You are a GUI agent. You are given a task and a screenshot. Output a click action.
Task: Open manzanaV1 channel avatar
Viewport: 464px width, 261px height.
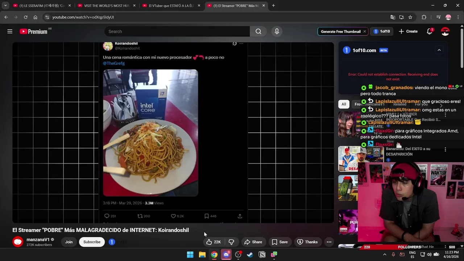pyautogui.click(x=18, y=242)
